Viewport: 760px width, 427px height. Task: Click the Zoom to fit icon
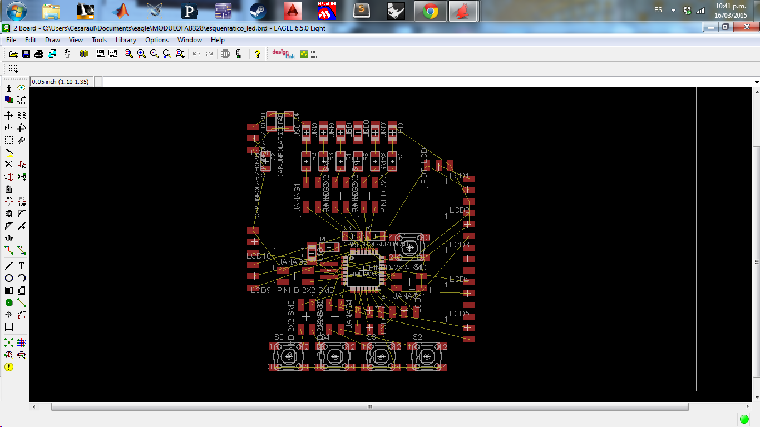pyautogui.click(x=129, y=54)
